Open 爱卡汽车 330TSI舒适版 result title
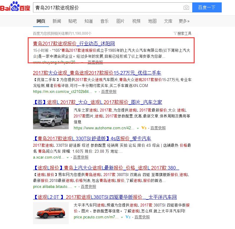This screenshot has width=235, height=229. (92, 138)
